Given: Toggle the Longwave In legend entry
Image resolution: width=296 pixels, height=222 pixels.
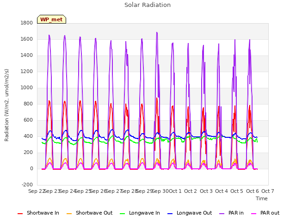Looking at the screenshot, I should [140, 213].
